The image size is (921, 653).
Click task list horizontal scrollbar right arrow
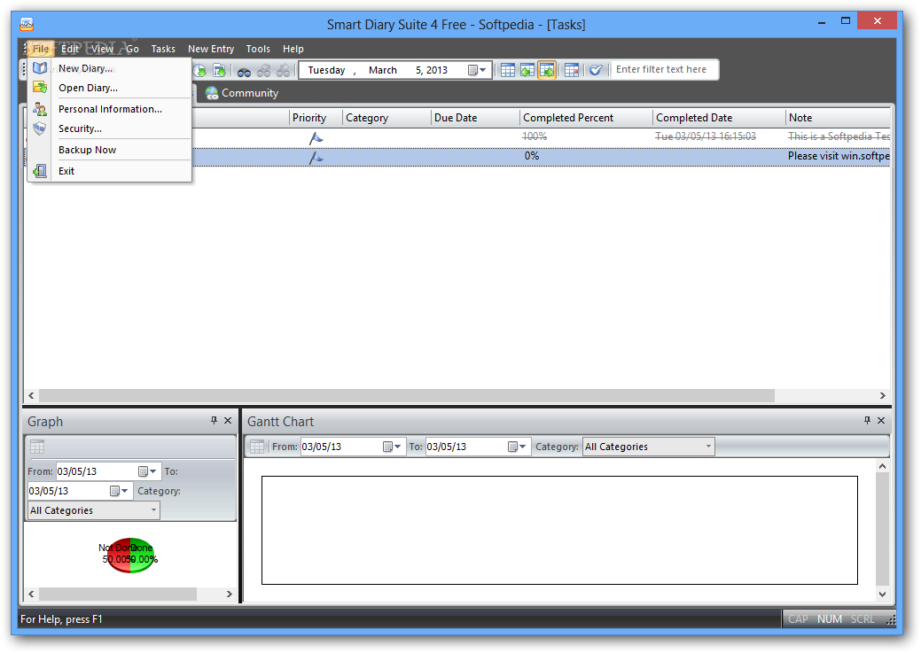pos(882,396)
